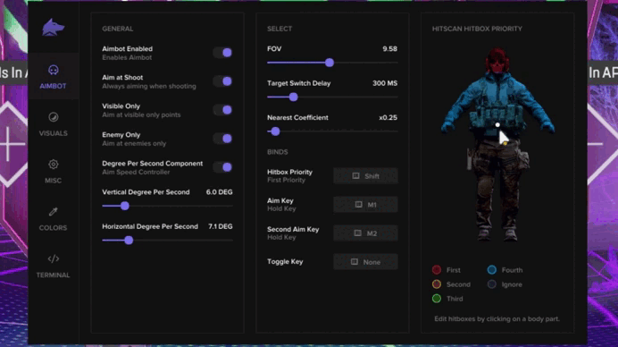Turn off the Enemy Only toggle
The image size is (618, 347).
point(222,139)
